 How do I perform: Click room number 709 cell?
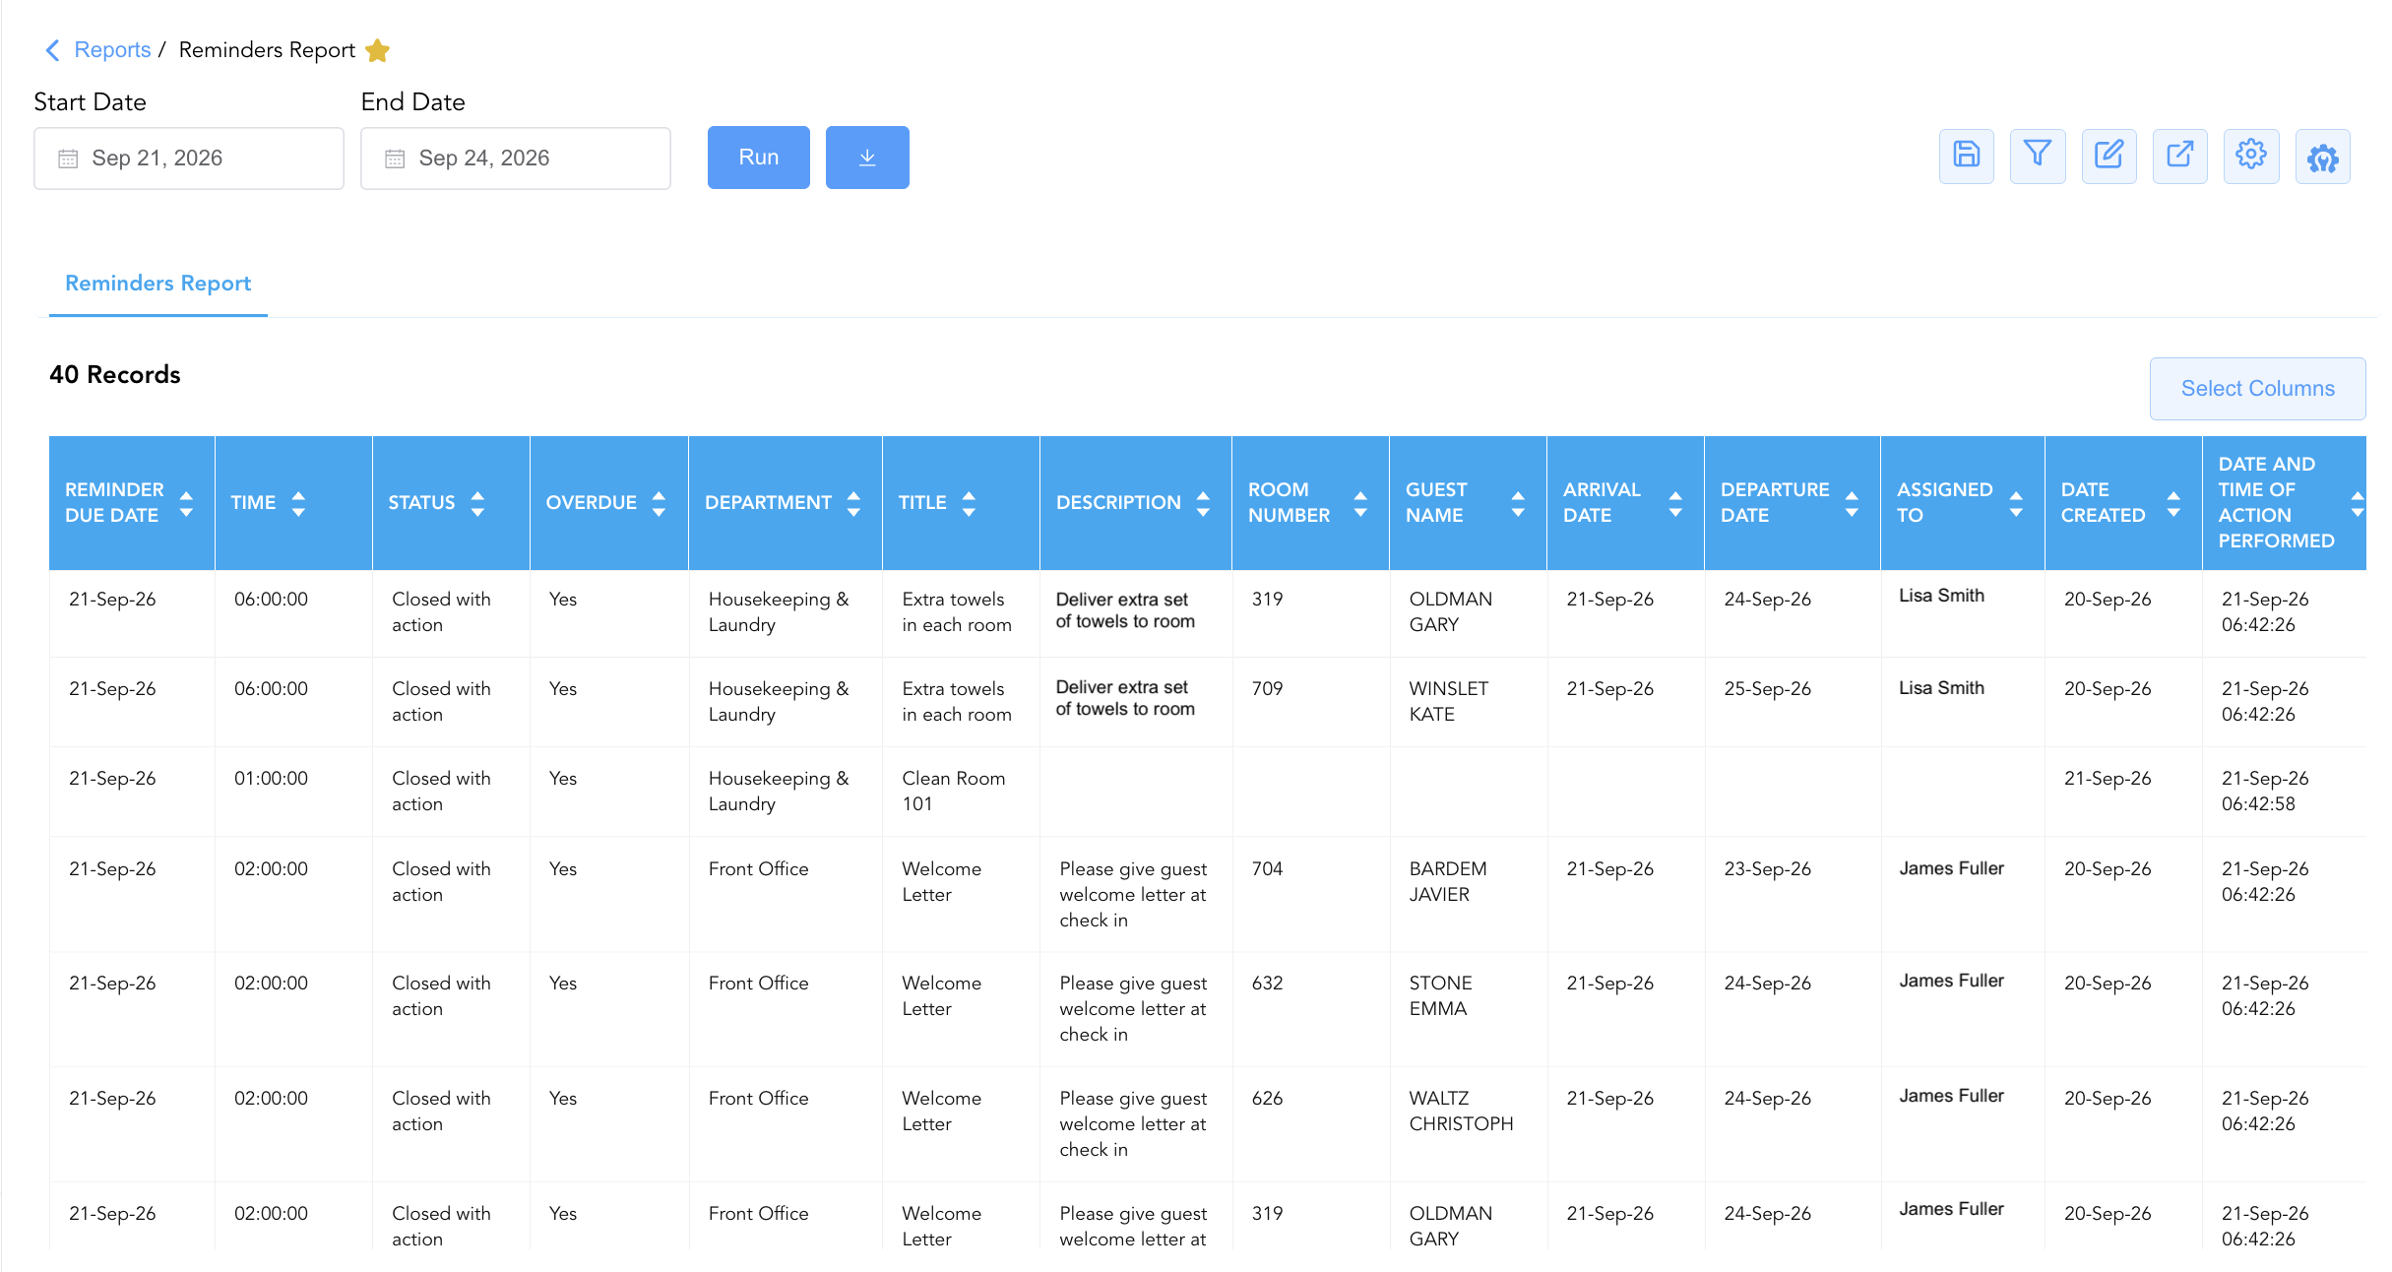1268,688
